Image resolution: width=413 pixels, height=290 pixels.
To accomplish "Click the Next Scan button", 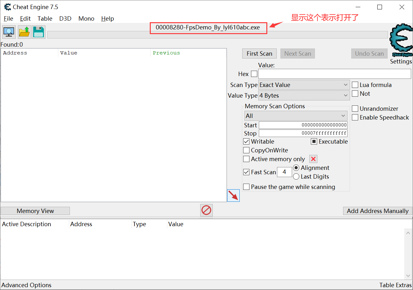I will (298, 53).
